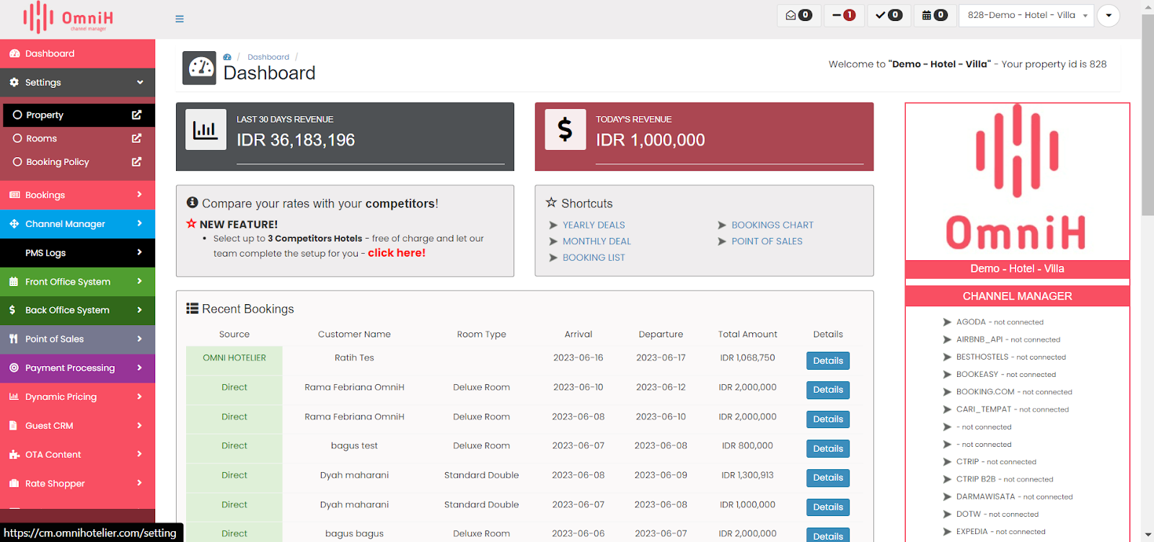Image resolution: width=1154 pixels, height=542 pixels.
Task: Open the OTA Content sidebar item
Action: click(x=77, y=454)
